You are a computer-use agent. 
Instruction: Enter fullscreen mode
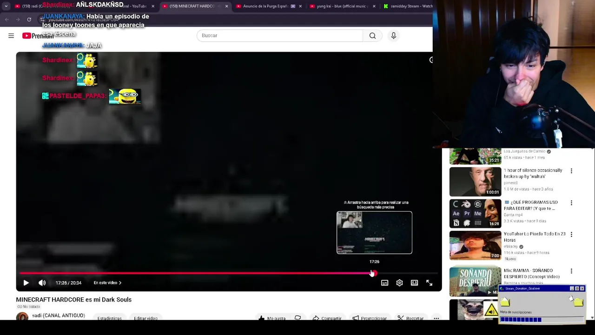[x=429, y=282]
